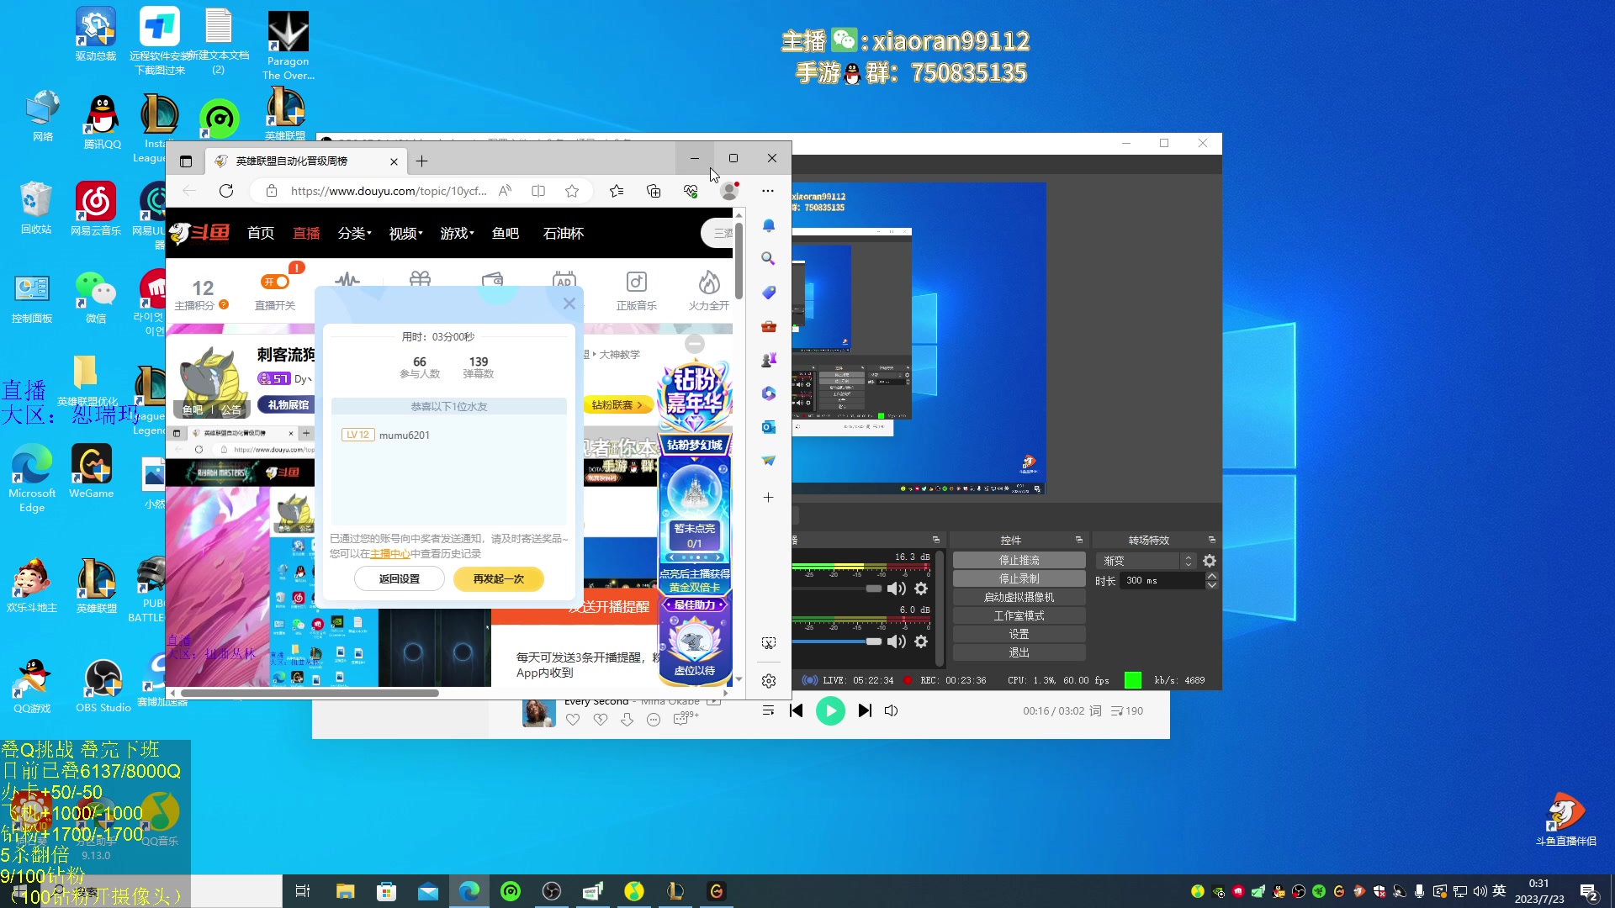Open the 首页 tab on Douyu
The width and height of the screenshot is (1615, 908).
[x=261, y=234]
